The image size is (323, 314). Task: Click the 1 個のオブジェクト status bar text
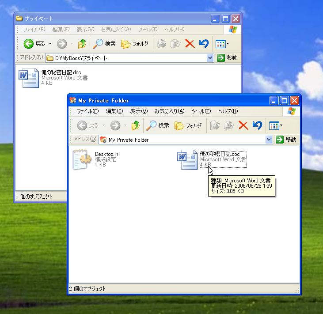point(34,197)
